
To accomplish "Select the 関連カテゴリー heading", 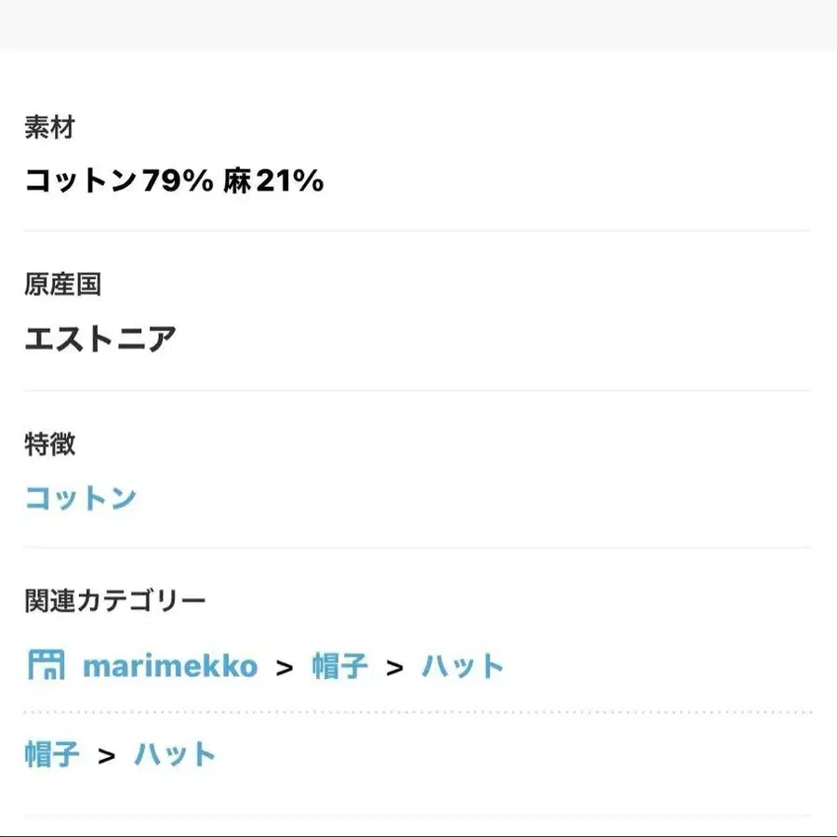I will click(115, 601).
